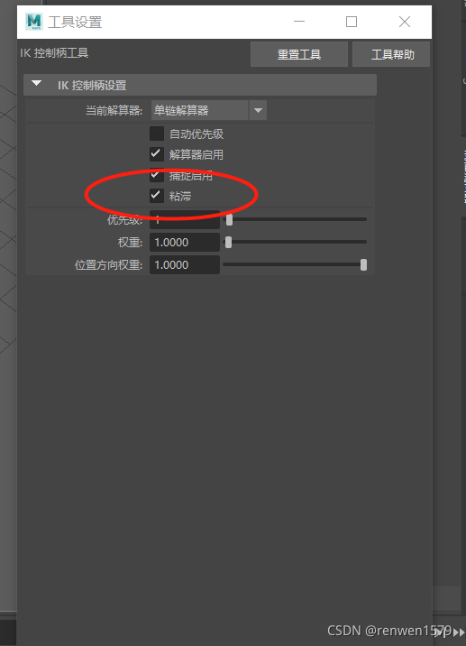466x646 pixels.
Task: Click the 位置方向权重 slider handle
Action: click(363, 264)
